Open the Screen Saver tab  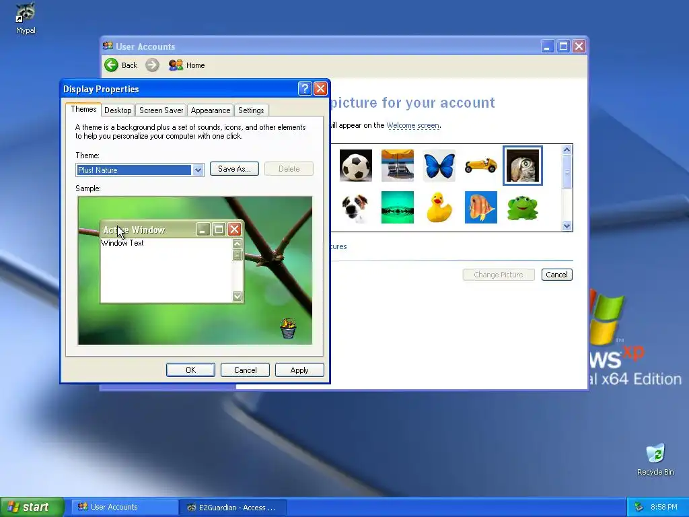(161, 110)
